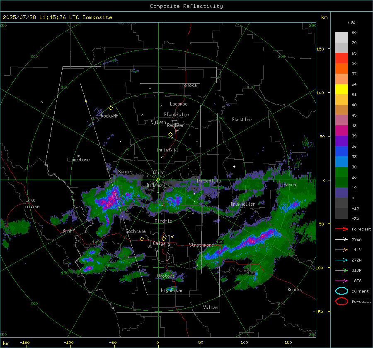Click the red 'forecast' ellipse legend icon
This screenshot has height=348, width=373.
coord(342,301)
